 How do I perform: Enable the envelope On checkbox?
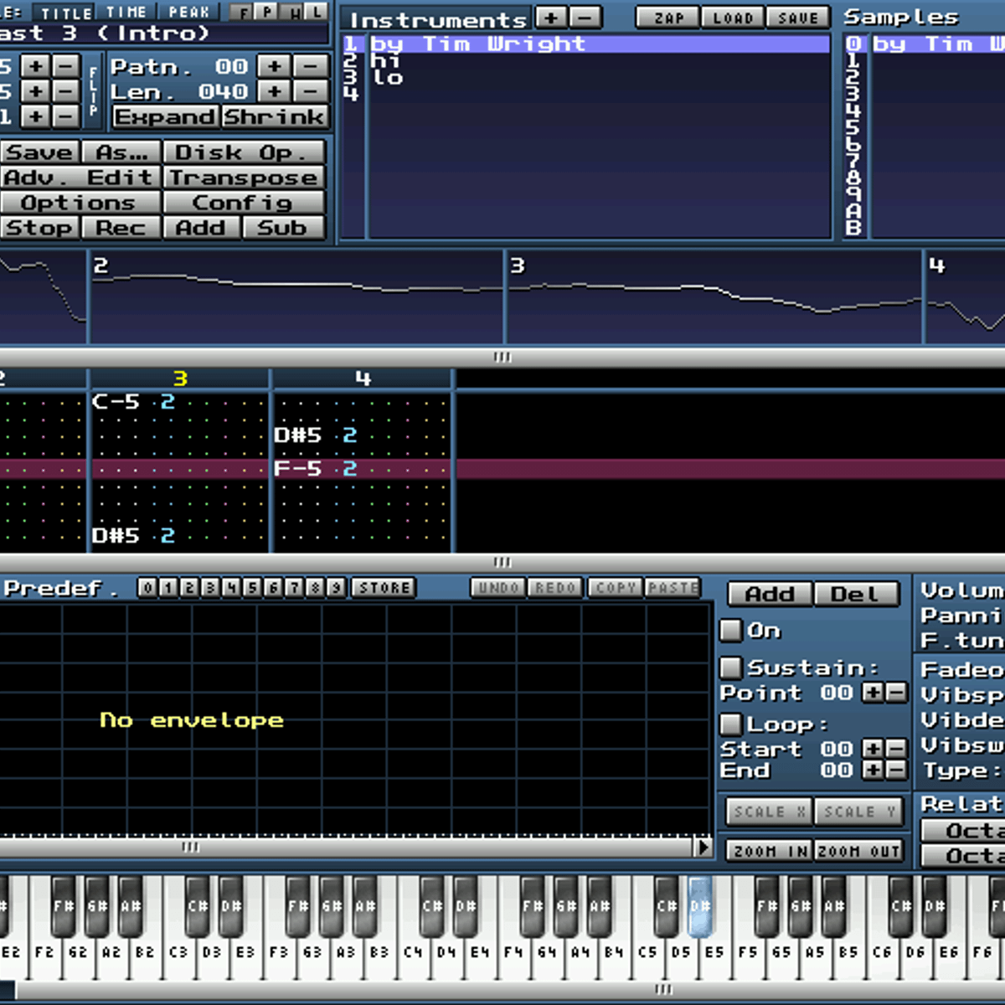[731, 630]
